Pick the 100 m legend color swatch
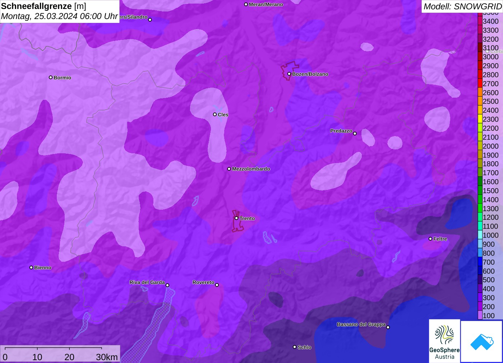 480,315
